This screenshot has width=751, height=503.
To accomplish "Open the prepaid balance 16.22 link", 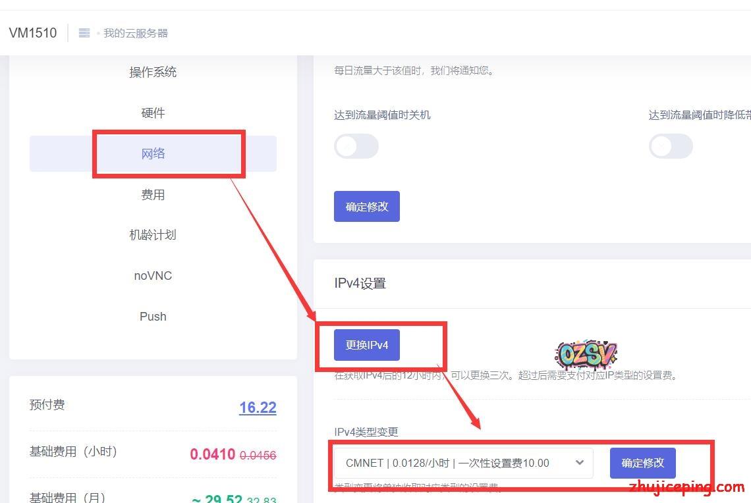I will click(x=258, y=408).
